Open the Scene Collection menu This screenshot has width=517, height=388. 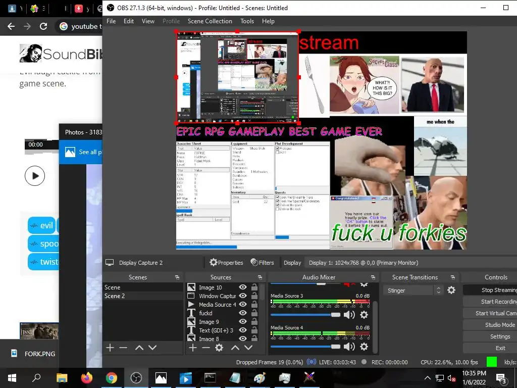[210, 21]
